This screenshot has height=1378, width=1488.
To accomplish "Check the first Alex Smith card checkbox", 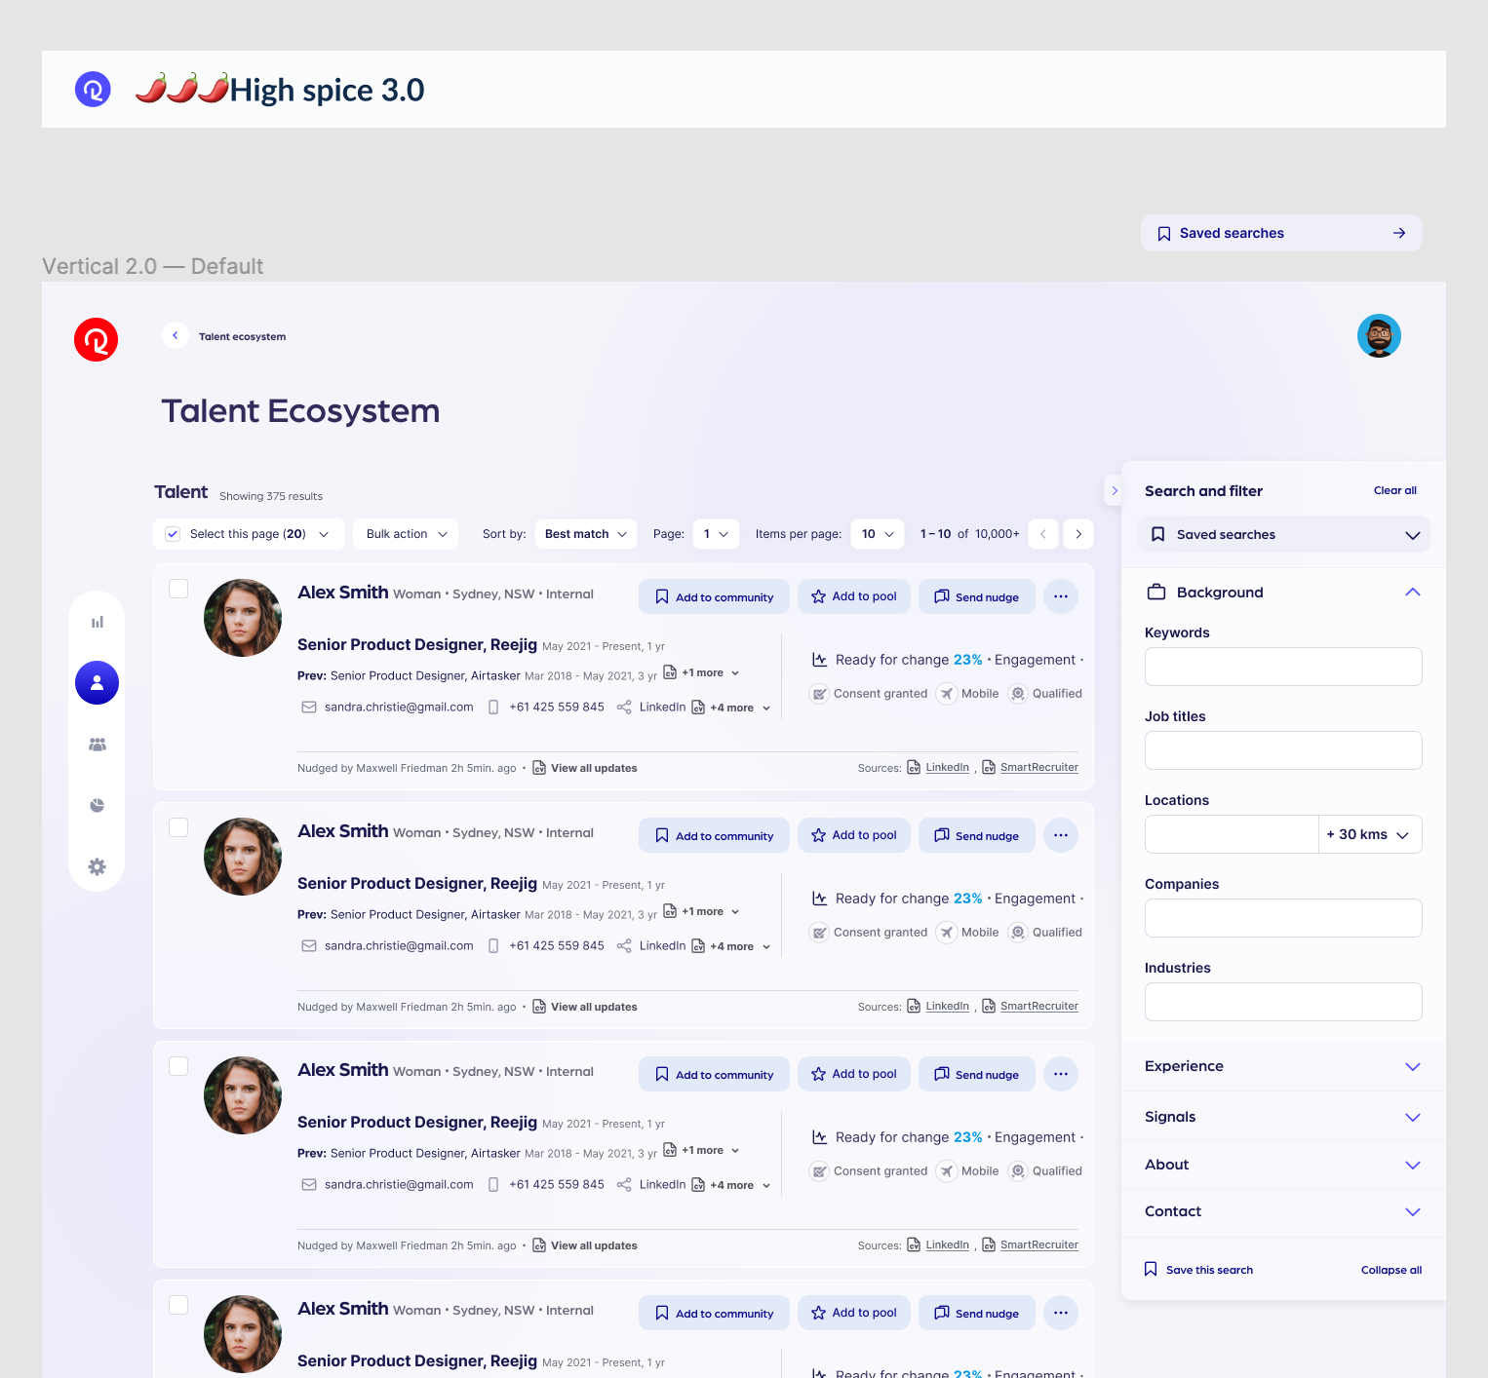I will point(178,589).
